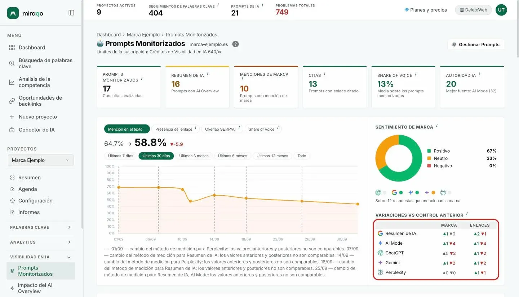This screenshot has height=297, width=519.
Task: Switch to the Share of Voice chart tab
Action: (x=263, y=129)
